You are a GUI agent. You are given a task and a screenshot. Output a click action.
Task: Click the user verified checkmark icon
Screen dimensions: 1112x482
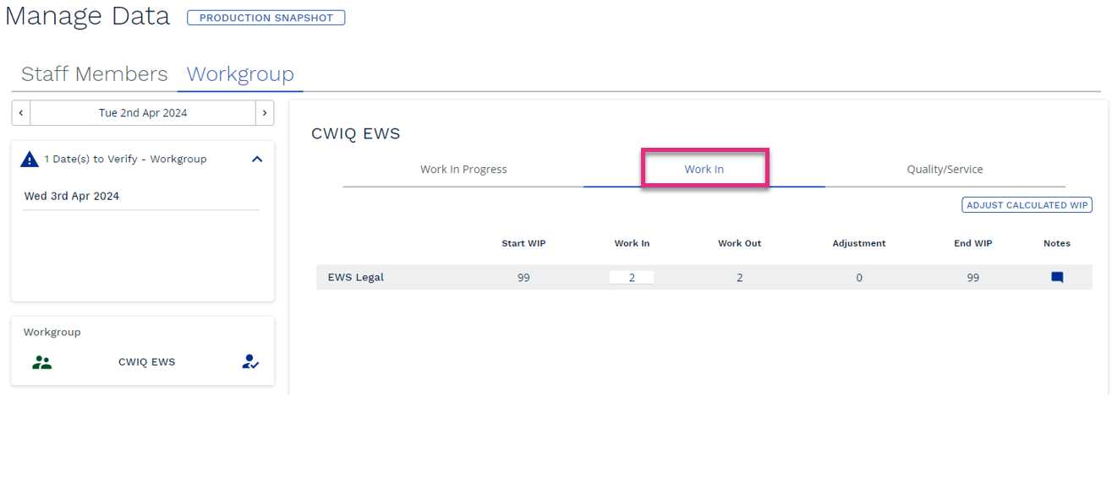tap(250, 362)
